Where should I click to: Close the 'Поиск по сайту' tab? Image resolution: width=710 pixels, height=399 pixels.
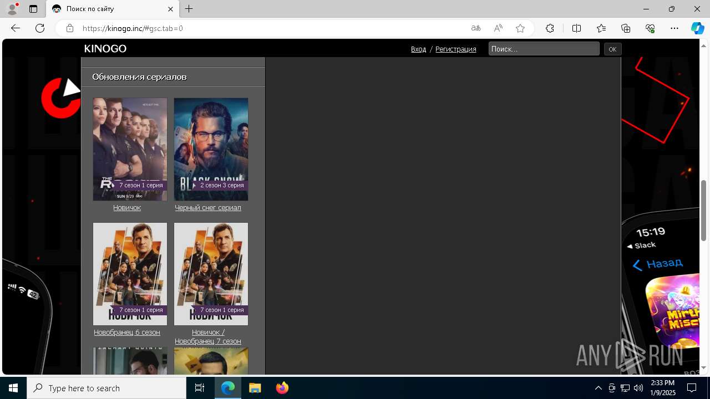click(x=171, y=9)
